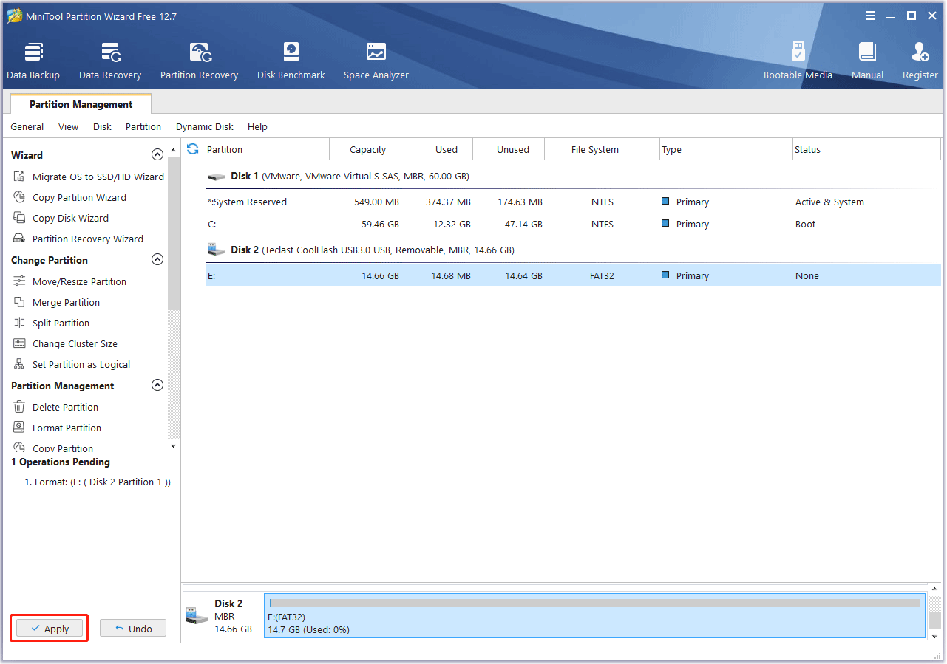Open the General menu

click(x=27, y=126)
